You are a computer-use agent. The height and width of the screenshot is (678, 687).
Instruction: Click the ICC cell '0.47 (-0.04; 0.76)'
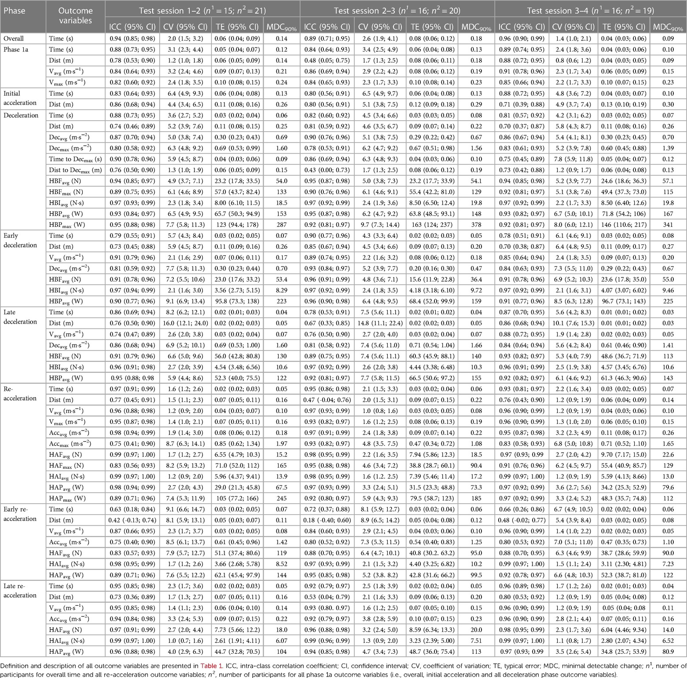coord(327,400)
